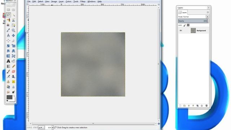231x130 pixels.
Task: Create a new layer
Action: click(180, 106)
